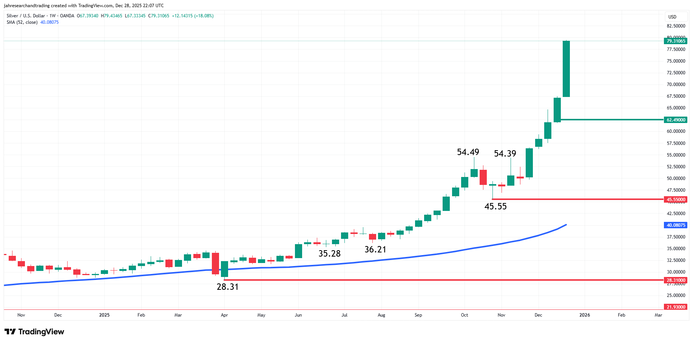Click the 50.00000 price axis label
Viewport: 693px width, 343px height.
676,178
